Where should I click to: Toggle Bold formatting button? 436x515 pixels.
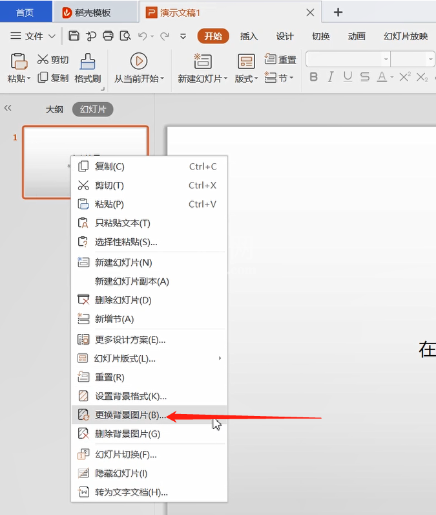click(314, 77)
